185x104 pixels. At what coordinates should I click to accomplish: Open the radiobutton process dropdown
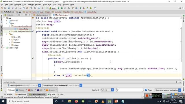[x=81, y=86]
